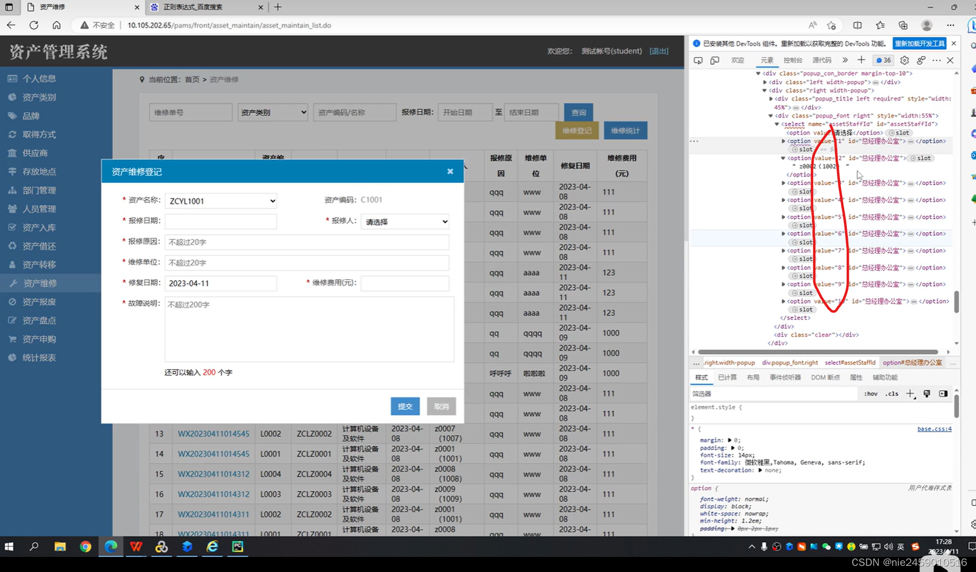Click the 重新加载开发工具 button
This screenshot has height=572, width=976.
[x=920, y=44]
